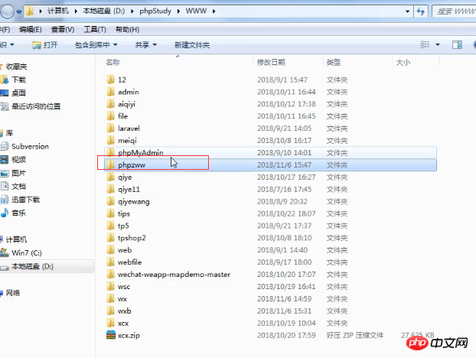Open 桌面 in favorites sidebar
Image resolution: width=476 pixels, height=358 pixels.
click(x=19, y=93)
